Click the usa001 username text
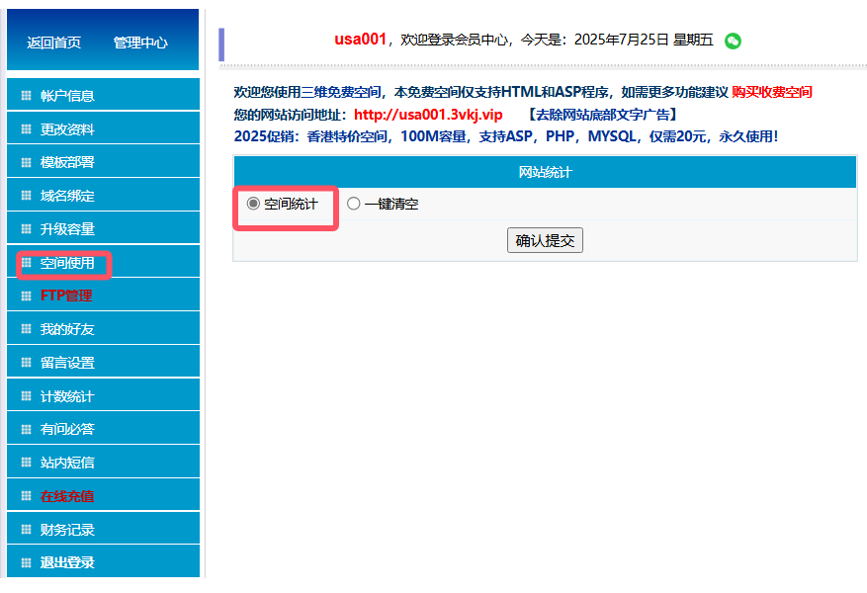This screenshot has height=593, width=867. pyautogui.click(x=360, y=40)
